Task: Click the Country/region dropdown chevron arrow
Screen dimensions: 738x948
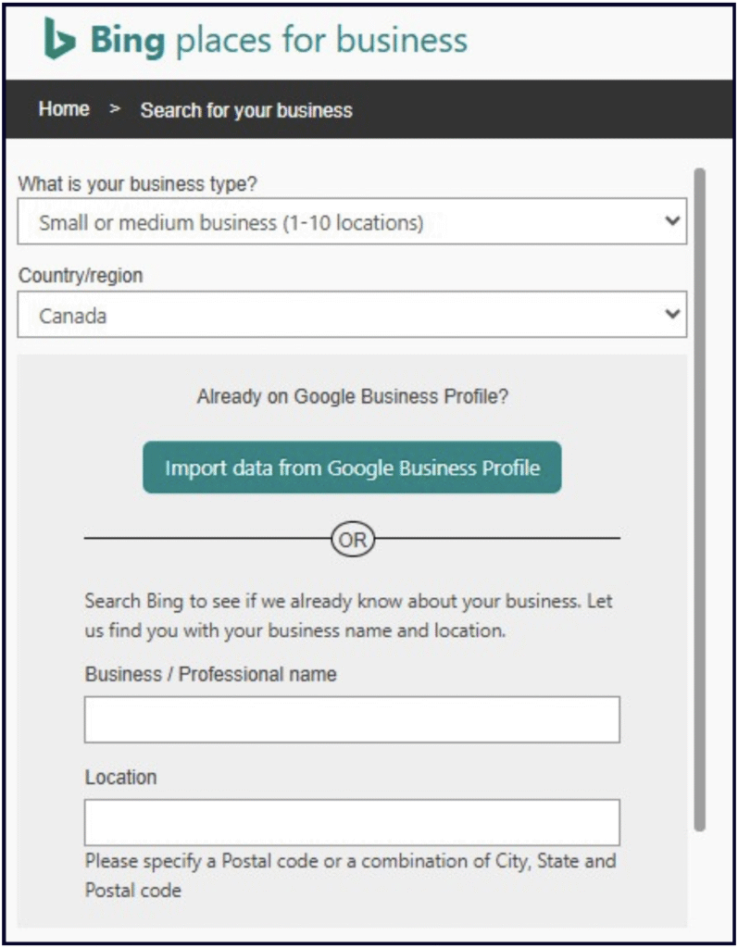Action: [x=672, y=315]
